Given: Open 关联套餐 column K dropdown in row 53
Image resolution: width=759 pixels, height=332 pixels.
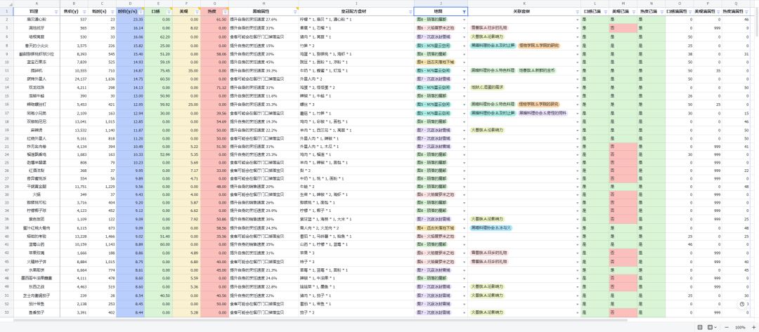Looking at the screenshot, I should click(x=578, y=312).
